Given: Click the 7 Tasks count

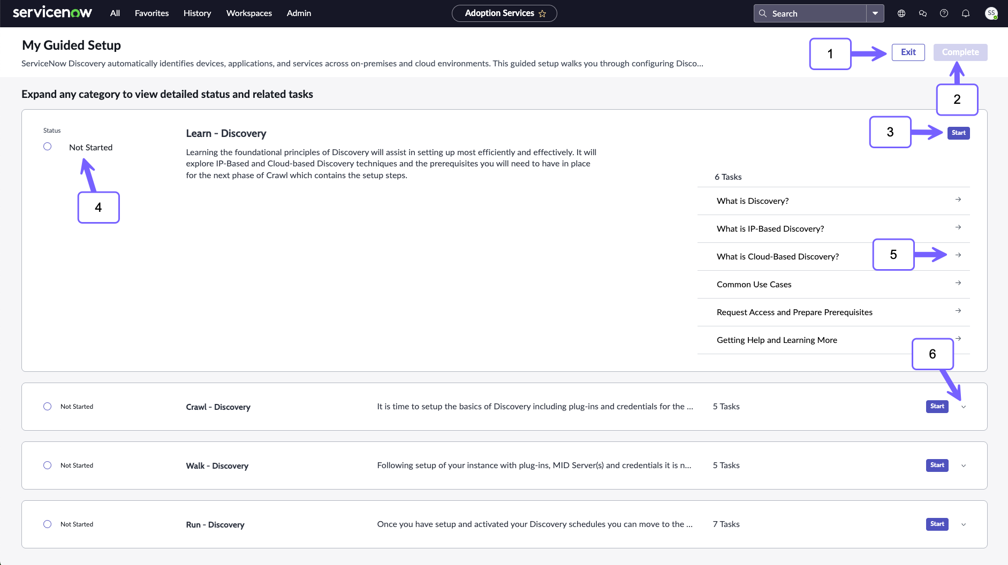Looking at the screenshot, I should pyautogui.click(x=726, y=524).
